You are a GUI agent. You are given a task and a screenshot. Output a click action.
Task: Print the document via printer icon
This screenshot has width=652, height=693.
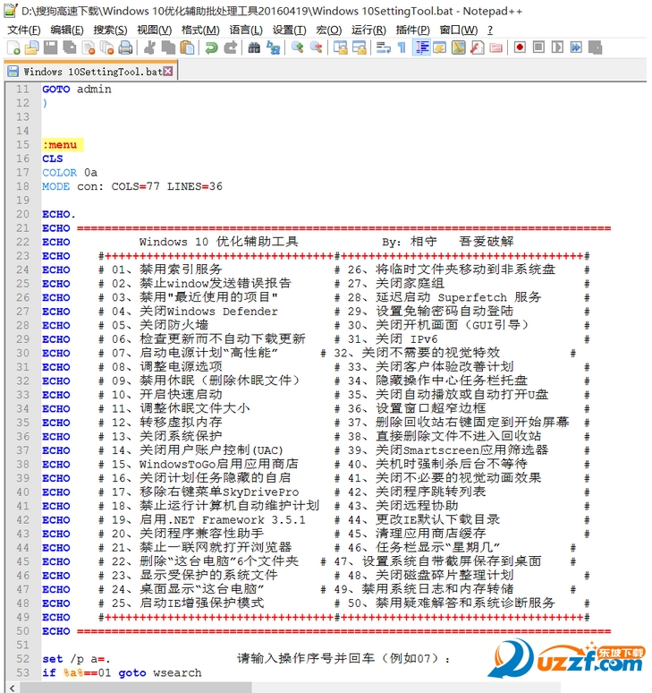[126, 47]
